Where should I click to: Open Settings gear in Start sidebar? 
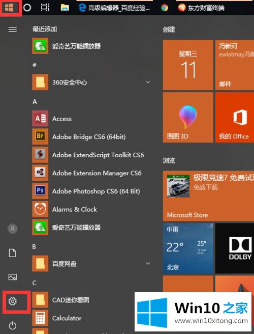click(13, 301)
